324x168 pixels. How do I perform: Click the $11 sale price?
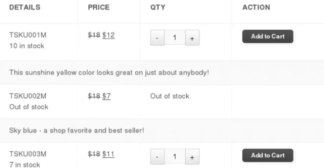click(108, 154)
